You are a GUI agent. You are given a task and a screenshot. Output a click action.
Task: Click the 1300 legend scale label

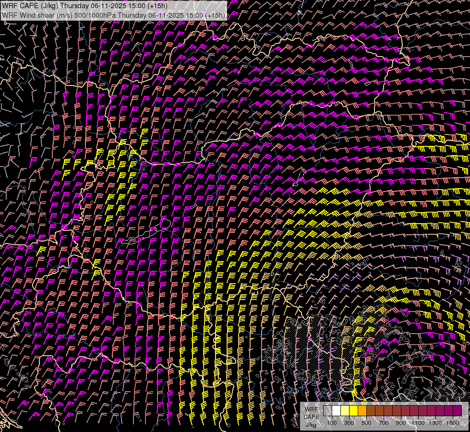435,423
